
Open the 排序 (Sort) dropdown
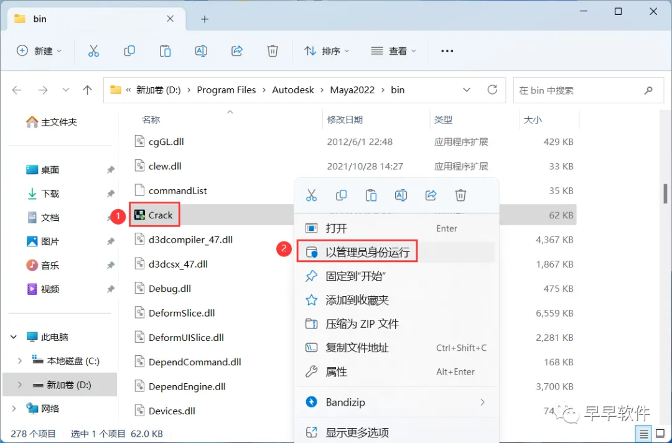coord(327,51)
